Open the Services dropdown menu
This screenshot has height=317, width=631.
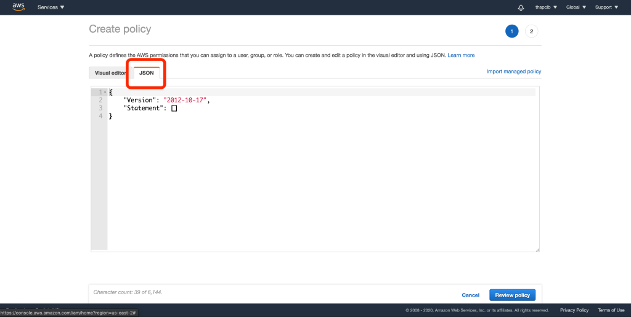click(x=51, y=7)
